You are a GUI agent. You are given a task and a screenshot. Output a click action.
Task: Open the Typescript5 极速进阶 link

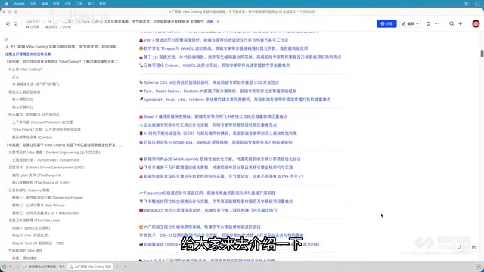[x=209, y=193]
